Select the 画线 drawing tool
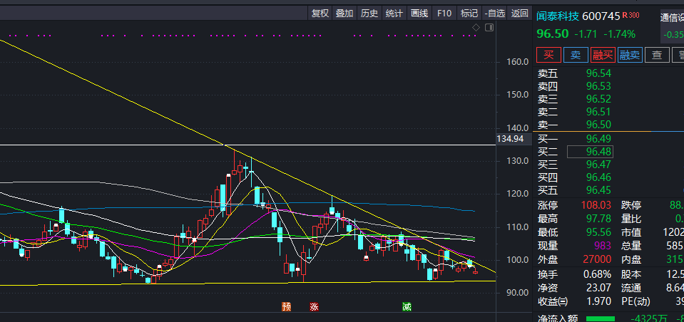 [419, 14]
